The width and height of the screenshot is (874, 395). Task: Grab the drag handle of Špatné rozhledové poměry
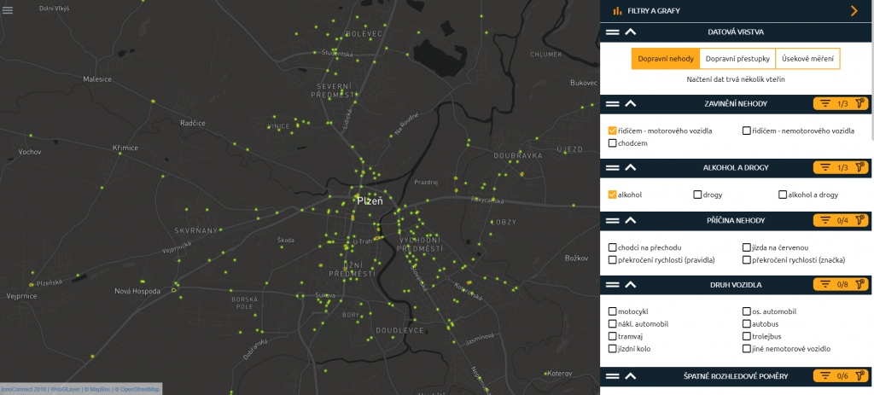(x=613, y=376)
